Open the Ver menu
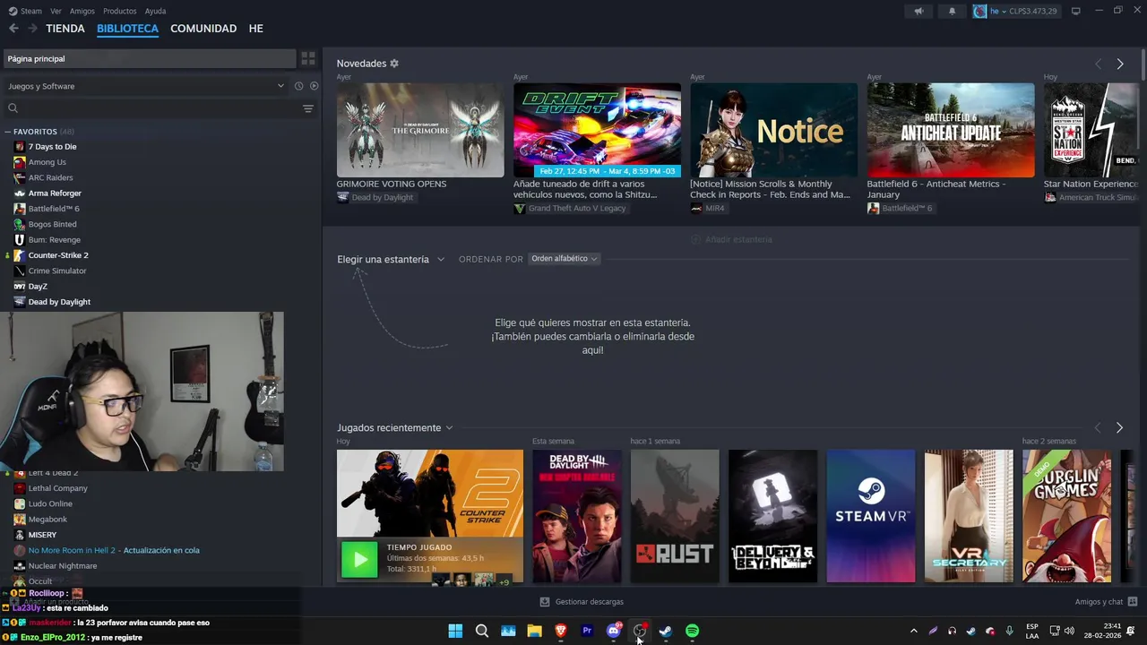The height and width of the screenshot is (645, 1147). click(56, 11)
